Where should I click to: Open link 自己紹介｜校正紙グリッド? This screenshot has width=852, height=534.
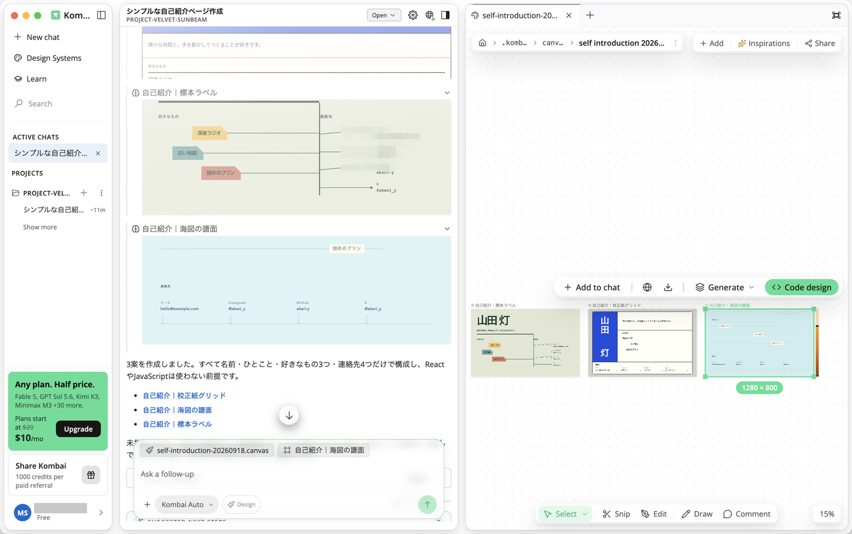(x=184, y=395)
